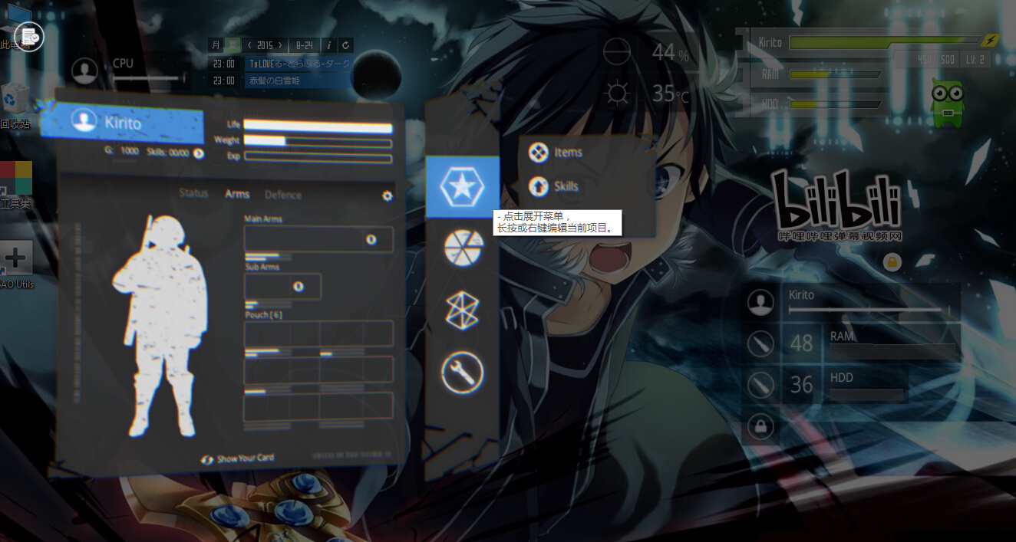Refresh the anime schedule widget
The height and width of the screenshot is (542, 1016).
tap(346, 45)
